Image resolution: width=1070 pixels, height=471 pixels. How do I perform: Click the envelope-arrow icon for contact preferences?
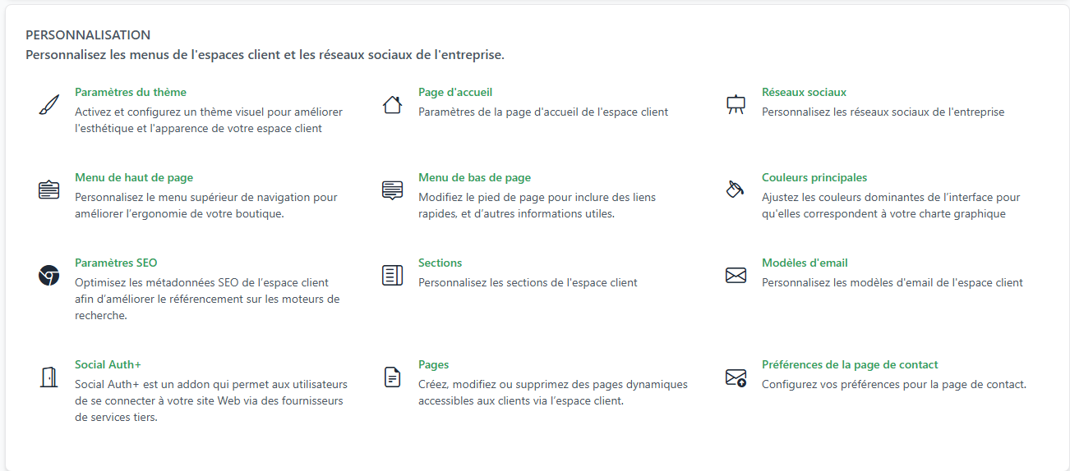736,377
